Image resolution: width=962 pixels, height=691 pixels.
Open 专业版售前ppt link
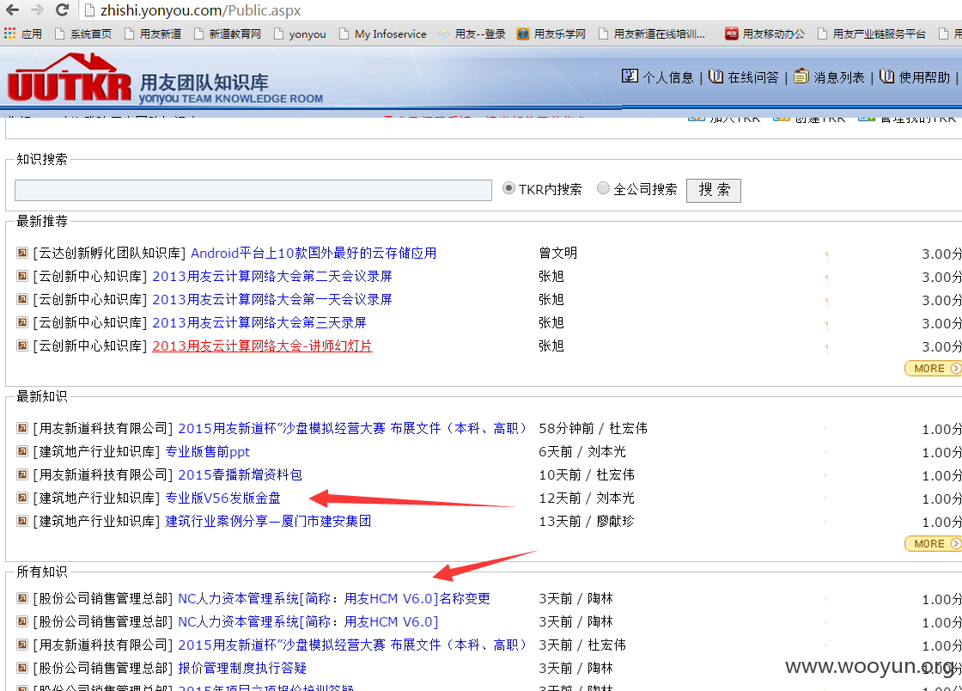point(207,452)
